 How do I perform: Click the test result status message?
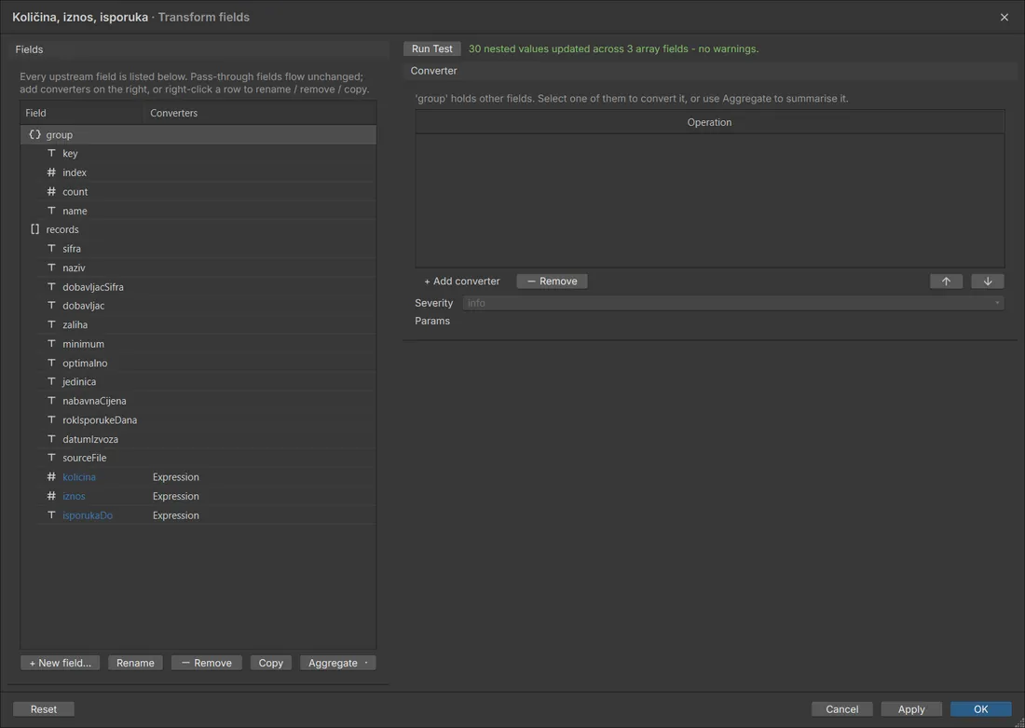click(x=613, y=49)
